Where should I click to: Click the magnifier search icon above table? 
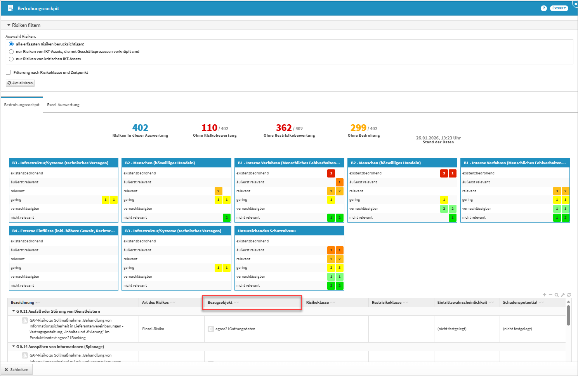click(x=557, y=295)
